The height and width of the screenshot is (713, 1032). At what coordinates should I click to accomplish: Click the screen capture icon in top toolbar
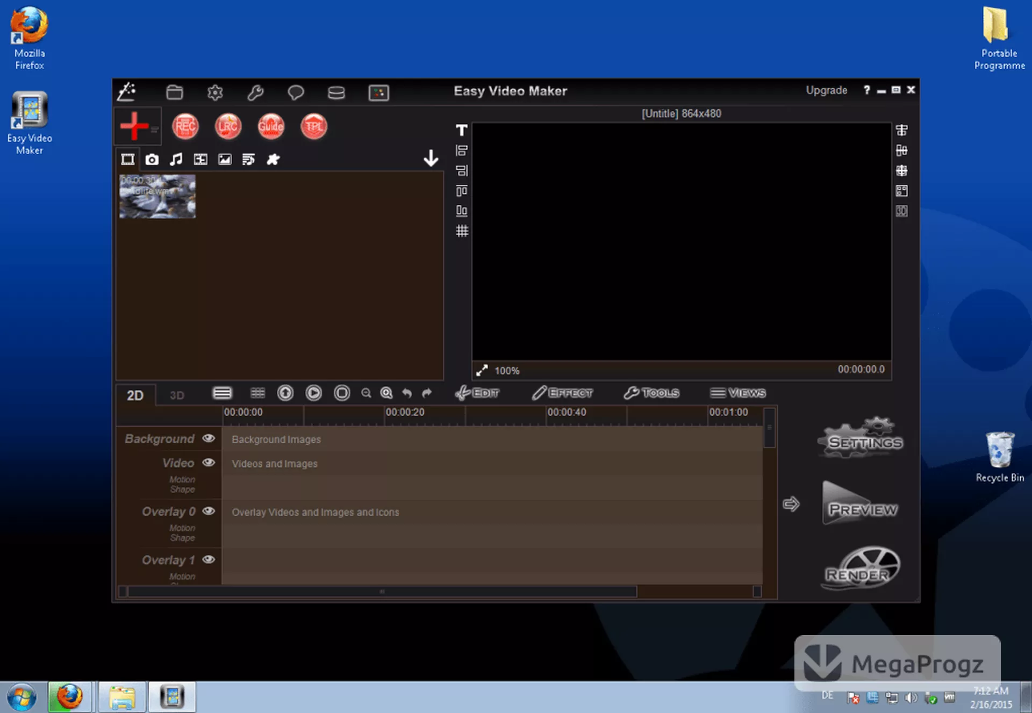click(378, 92)
